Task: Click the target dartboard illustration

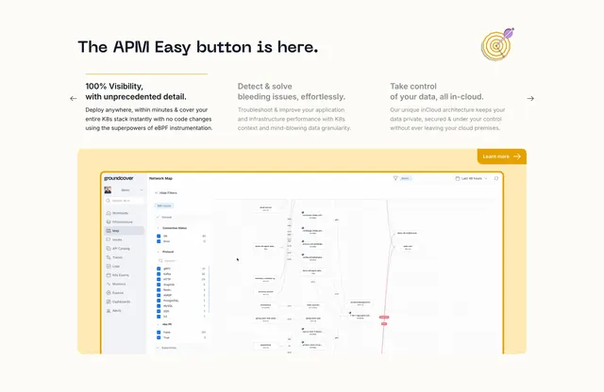Action: [x=497, y=44]
